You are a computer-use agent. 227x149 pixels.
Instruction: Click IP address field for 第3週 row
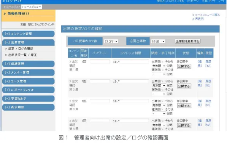131,101
